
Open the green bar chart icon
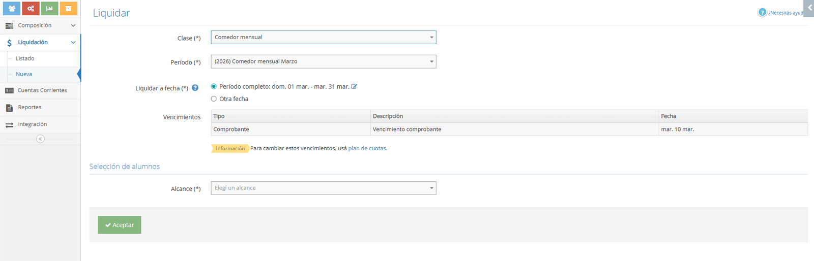pos(49,9)
